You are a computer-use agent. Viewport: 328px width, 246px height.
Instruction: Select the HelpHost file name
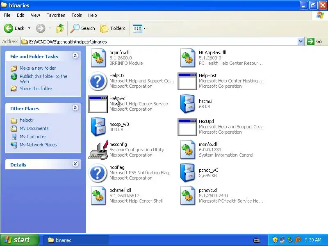(x=208, y=75)
